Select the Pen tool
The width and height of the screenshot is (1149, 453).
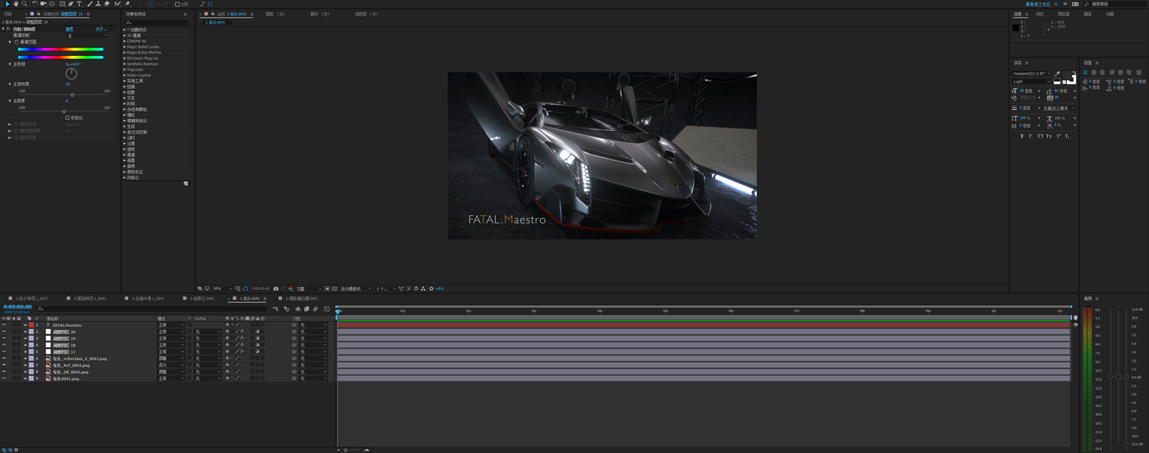click(71, 4)
